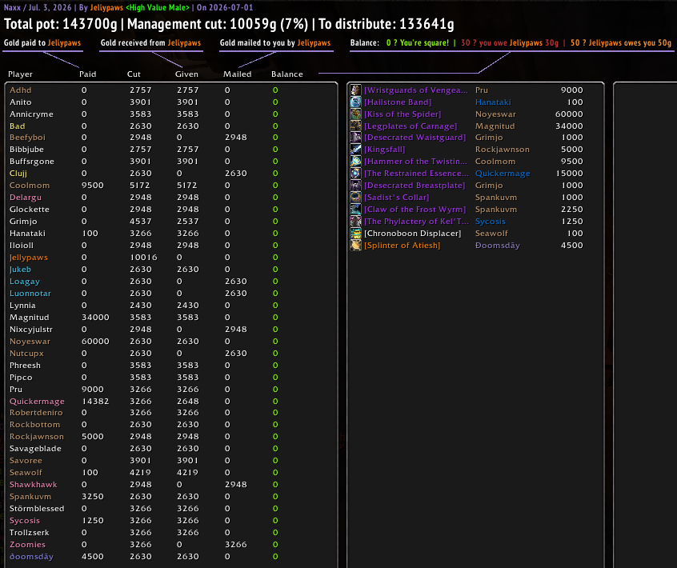This screenshot has height=568, width=677.
Task: Open the [Splinter of Atiesh] item link
Action: (402, 246)
